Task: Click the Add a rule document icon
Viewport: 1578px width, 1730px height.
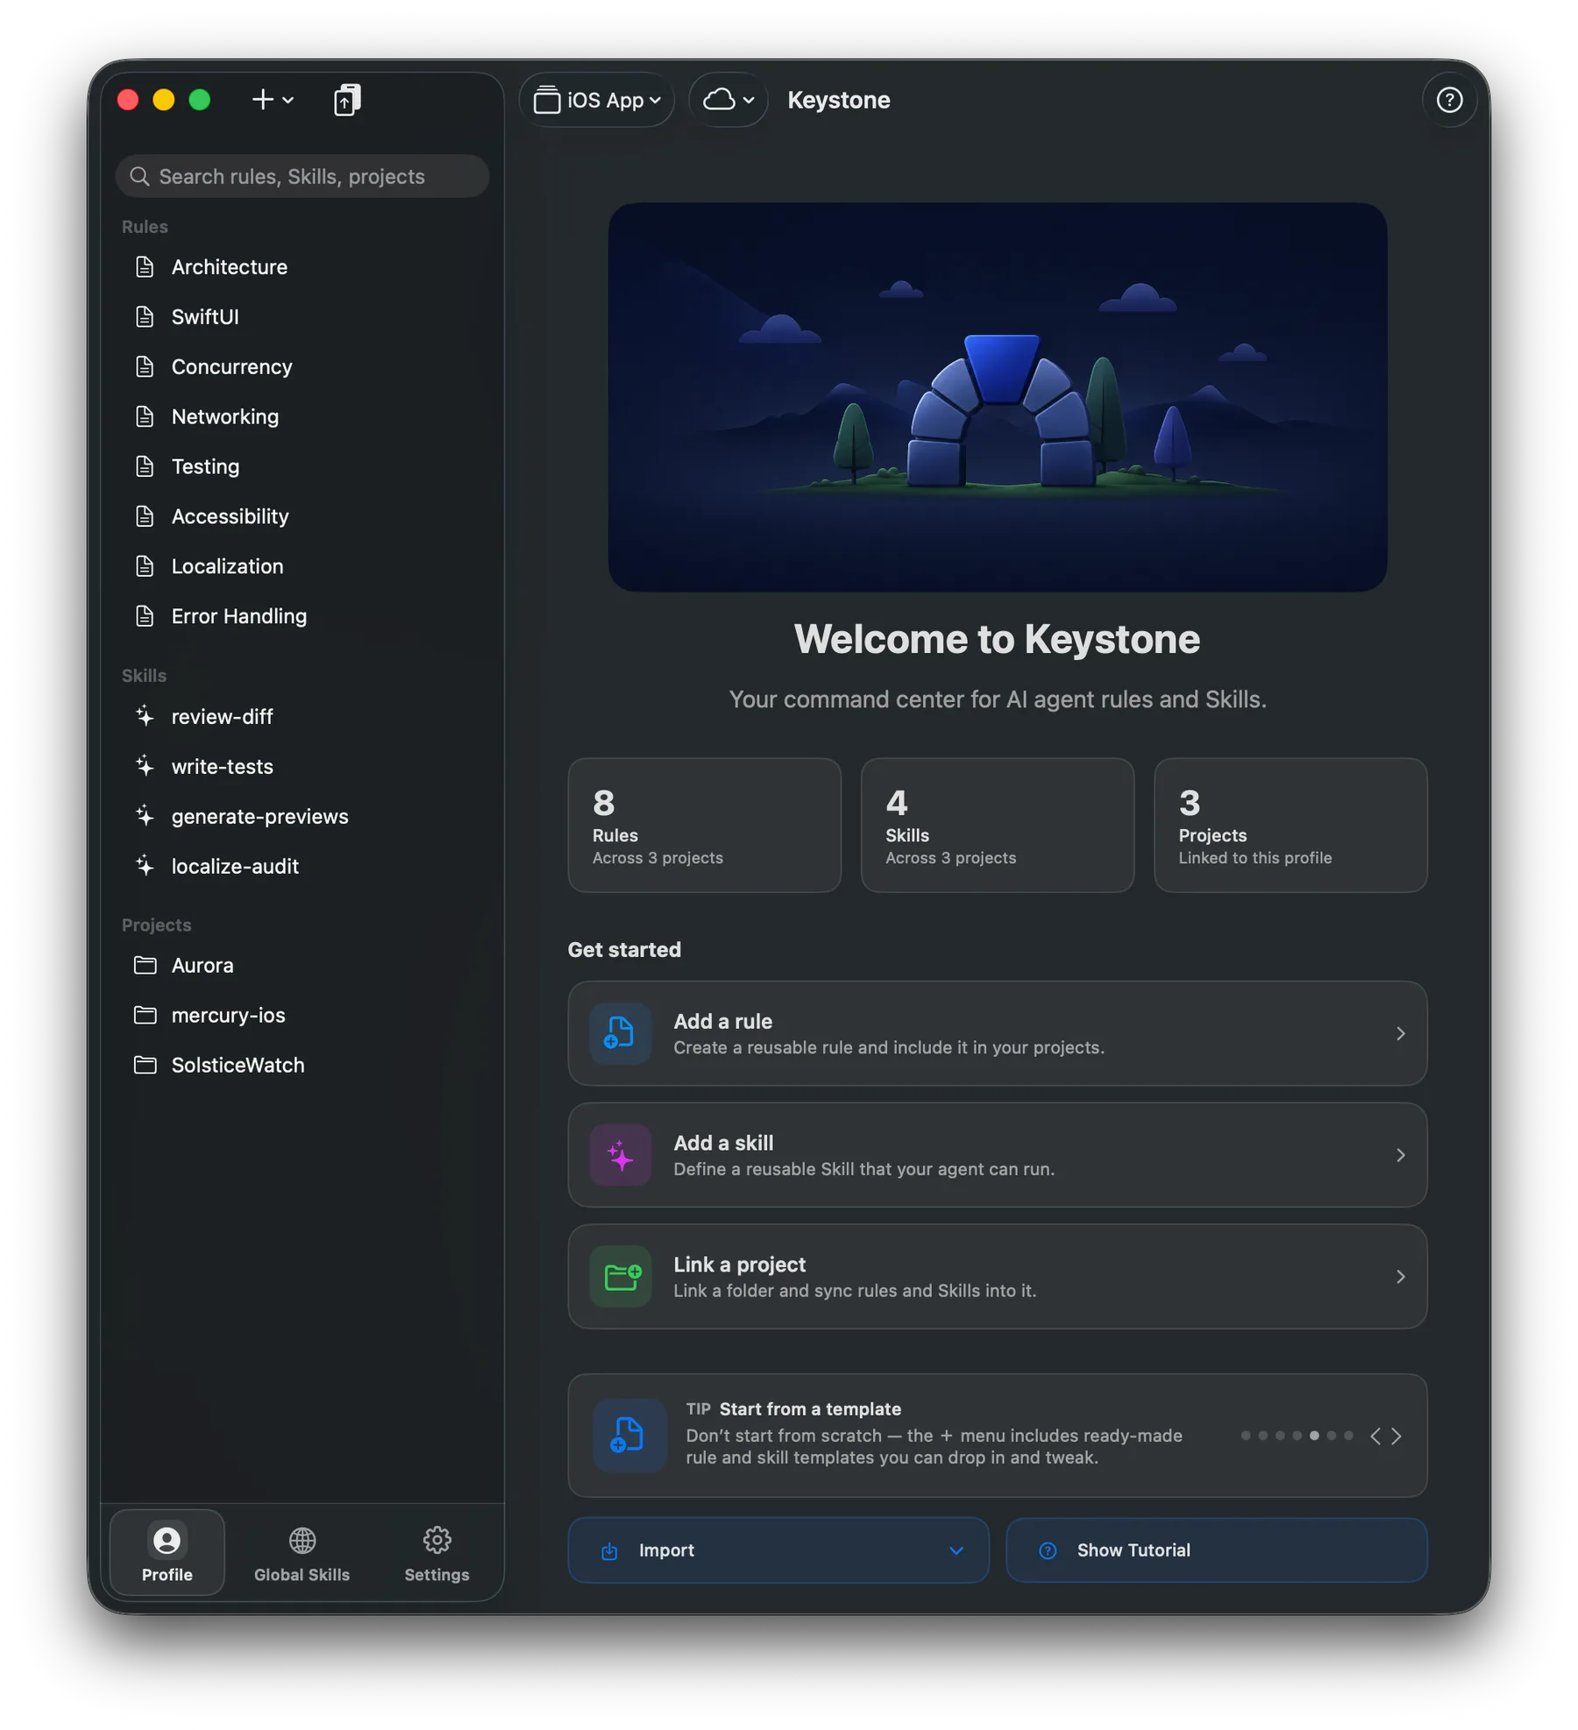Action: [x=621, y=1033]
